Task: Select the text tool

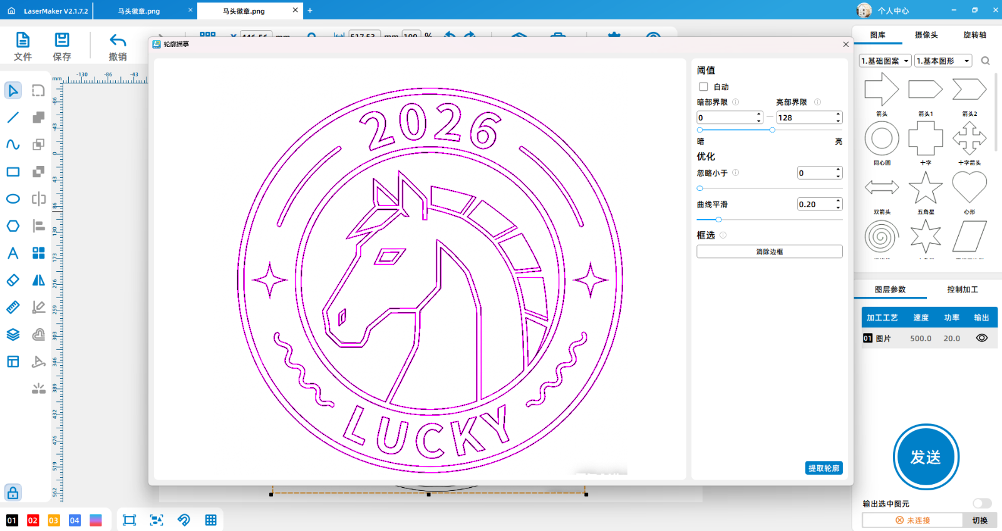Action: click(13, 253)
